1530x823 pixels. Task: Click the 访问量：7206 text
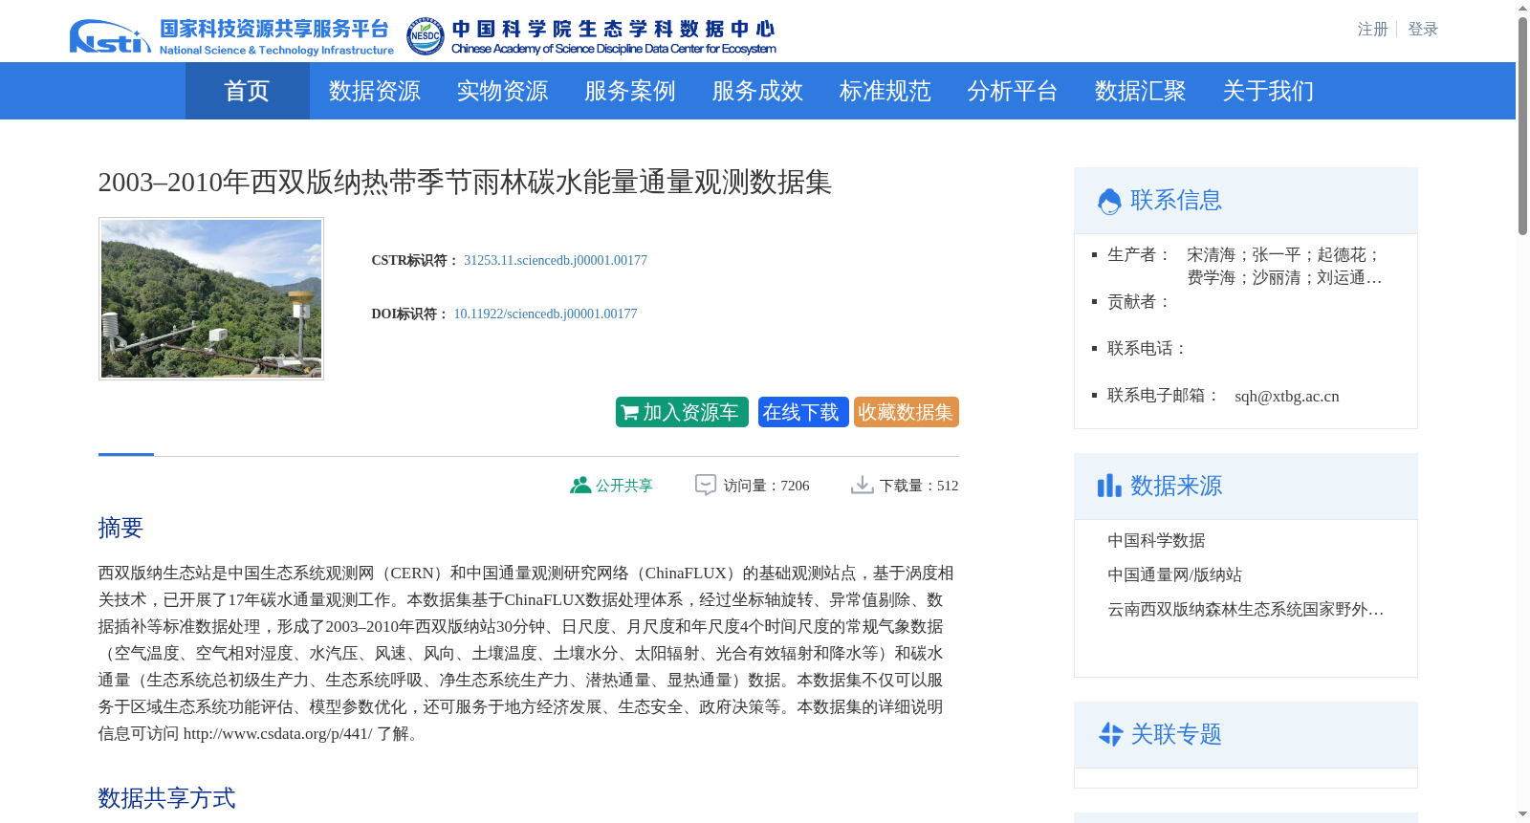pos(766,486)
